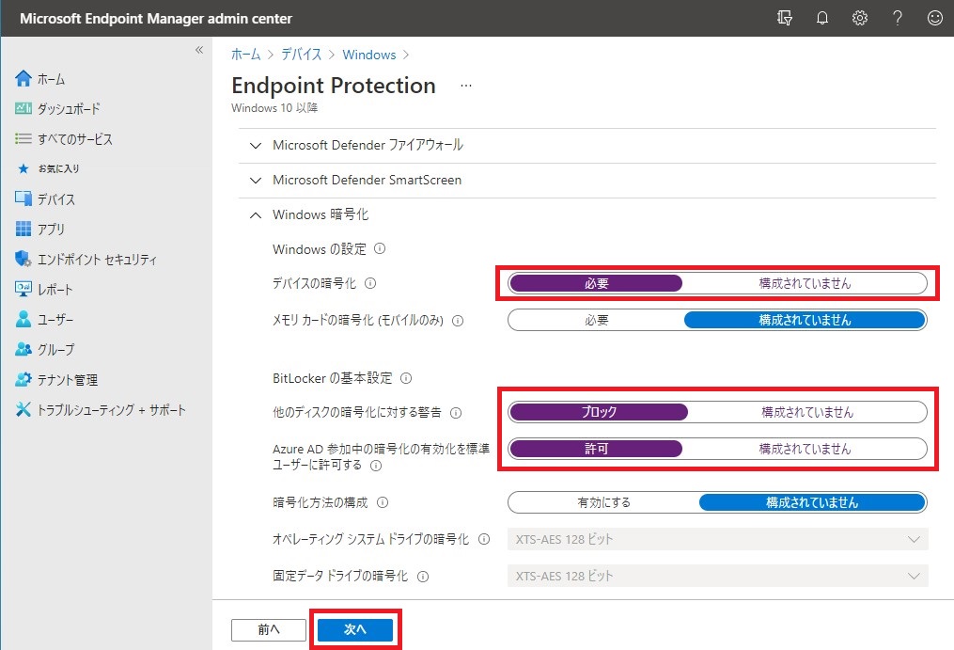Show info for デバイスの暗号化
The image size is (954, 650).
pos(370,283)
